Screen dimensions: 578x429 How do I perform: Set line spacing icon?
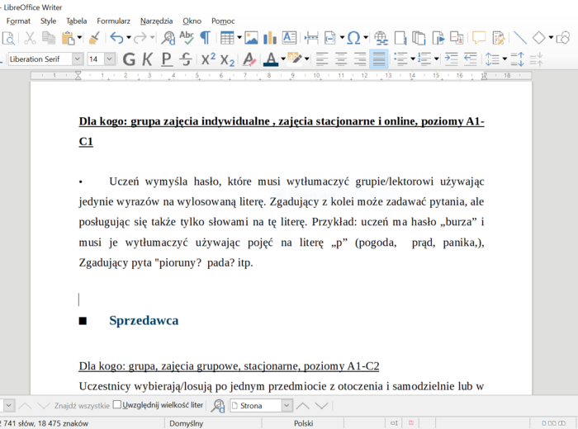pyautogui.click(x=492, y=59)
